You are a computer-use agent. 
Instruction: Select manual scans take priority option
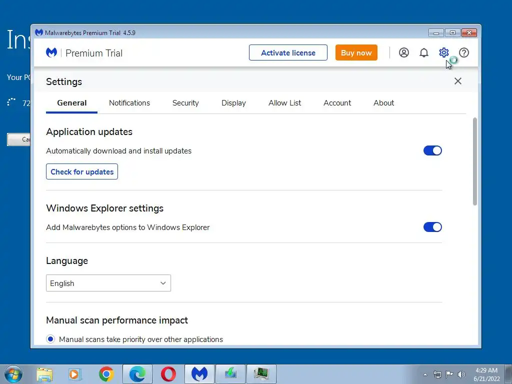point(50,339)
